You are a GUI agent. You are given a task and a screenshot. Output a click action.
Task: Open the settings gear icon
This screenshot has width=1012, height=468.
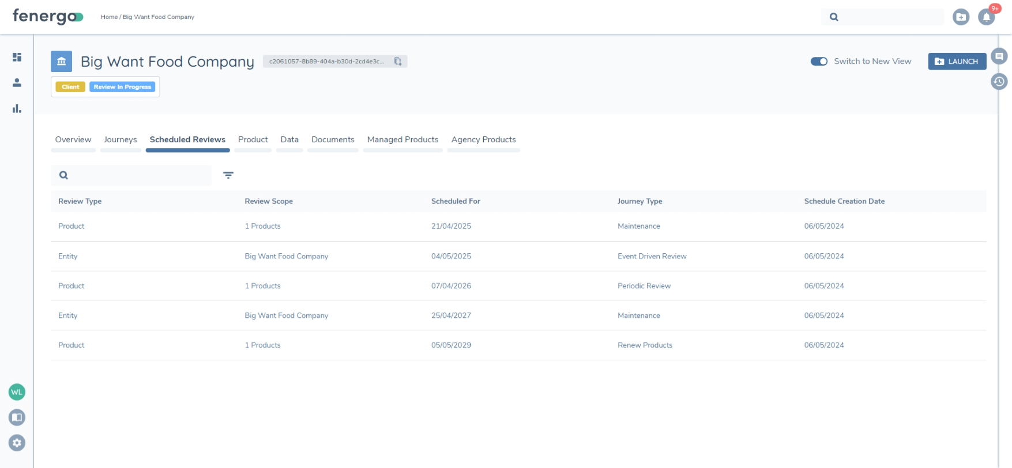tap(17, 443)
